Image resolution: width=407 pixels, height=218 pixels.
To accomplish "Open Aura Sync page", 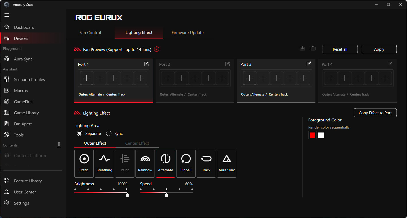I will coord(33,59).
